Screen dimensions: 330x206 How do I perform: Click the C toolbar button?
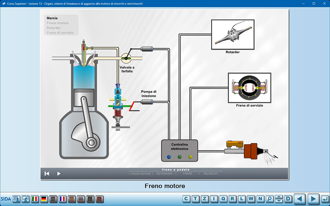(x=187, y=199)
